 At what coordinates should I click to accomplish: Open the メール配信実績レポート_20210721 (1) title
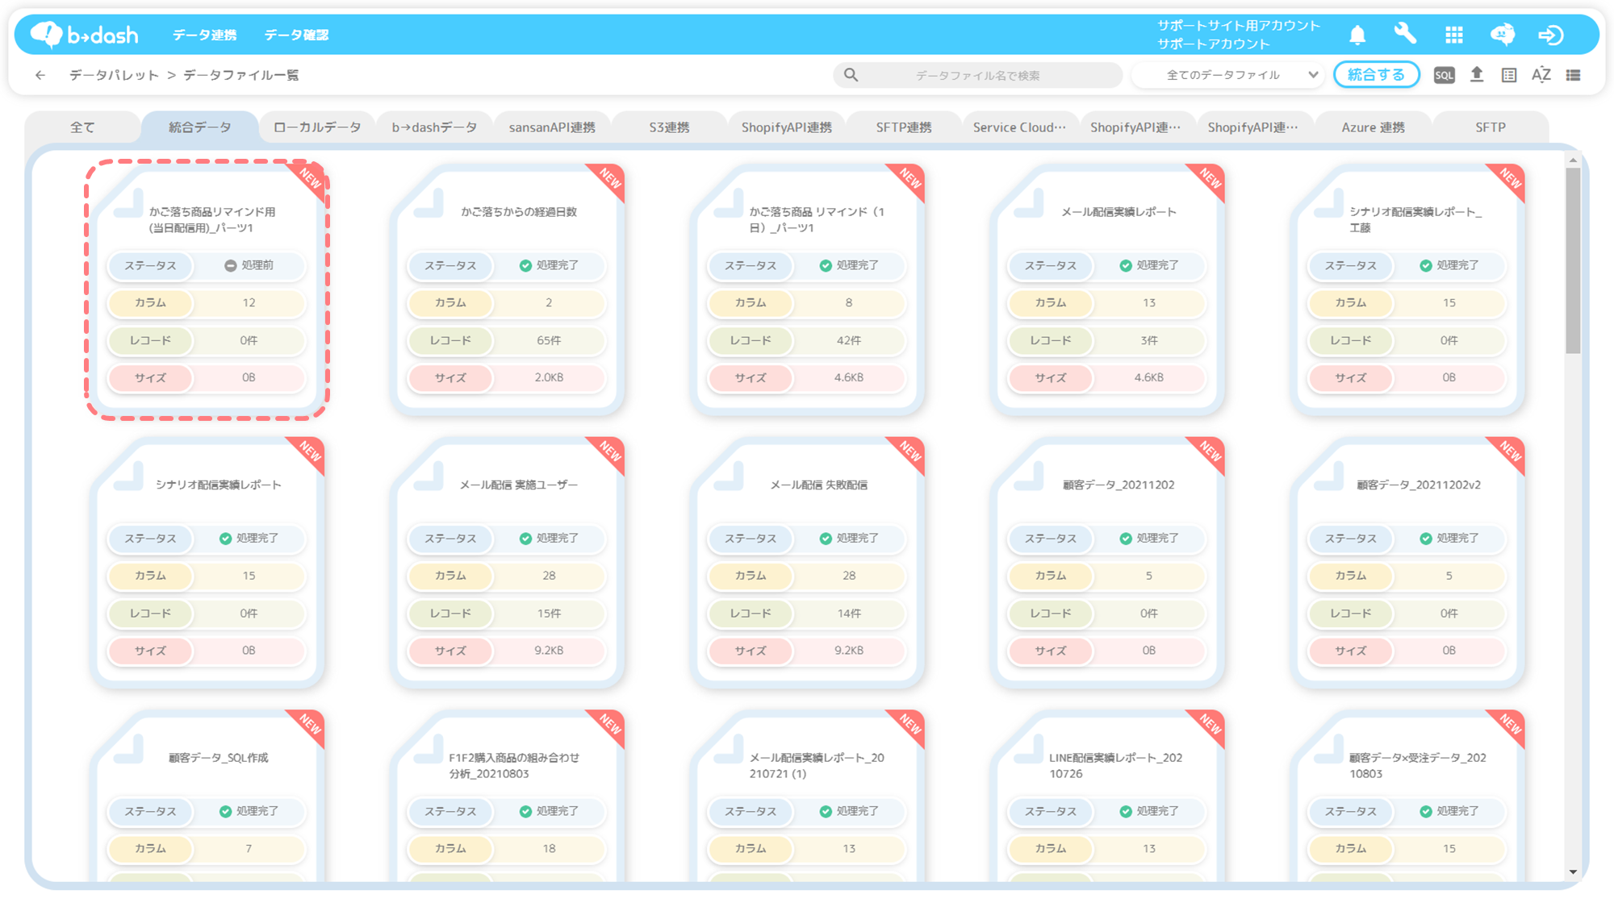(x=817, y=765)
